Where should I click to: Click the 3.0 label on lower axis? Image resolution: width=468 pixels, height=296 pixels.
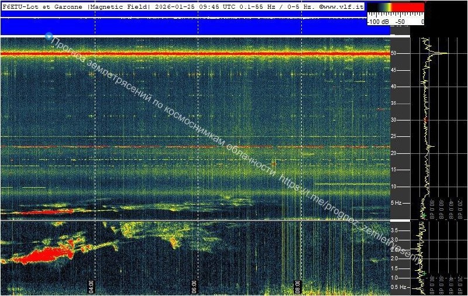[x=394, y=240]
